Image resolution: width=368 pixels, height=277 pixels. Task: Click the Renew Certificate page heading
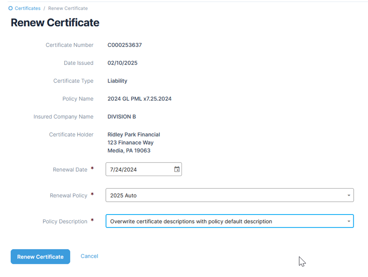point(55,23)
